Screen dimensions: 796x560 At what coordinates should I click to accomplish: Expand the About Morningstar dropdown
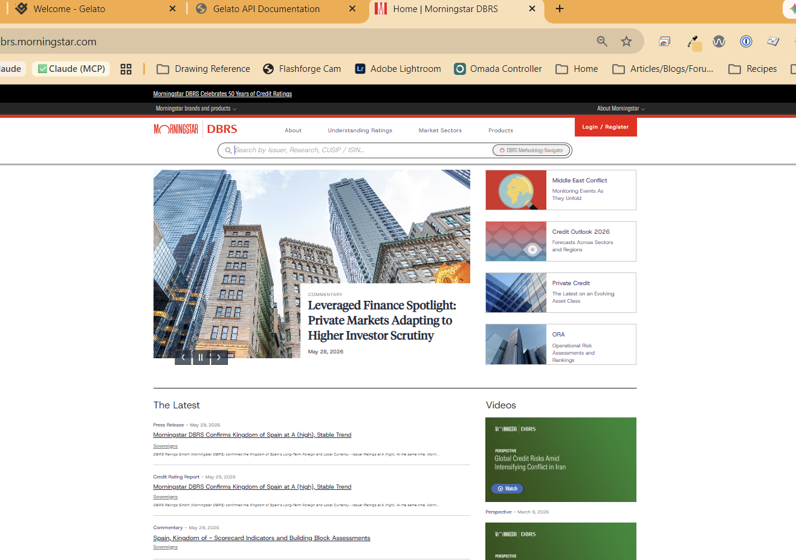pos(621,109)
